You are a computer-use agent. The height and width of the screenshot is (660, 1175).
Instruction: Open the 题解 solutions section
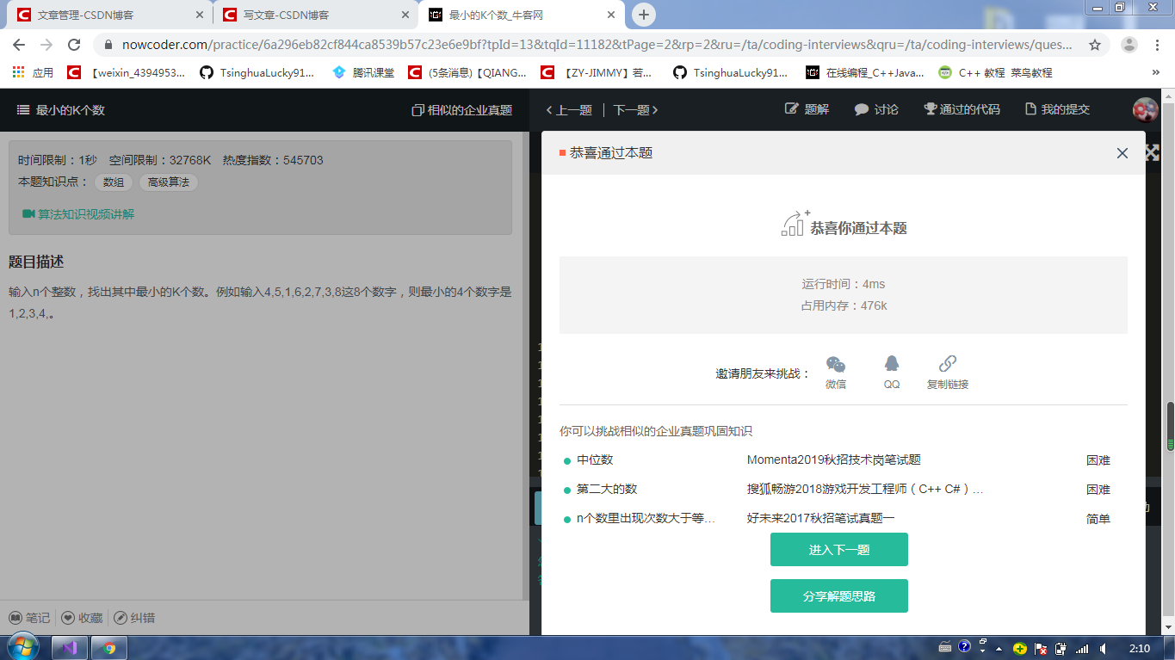tap(807, 109)
